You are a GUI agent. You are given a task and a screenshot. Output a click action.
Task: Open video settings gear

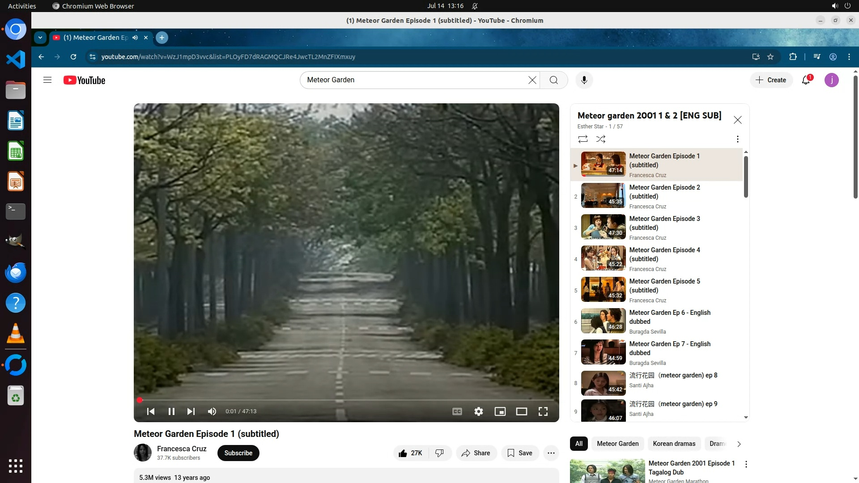[x=479, y=411]
